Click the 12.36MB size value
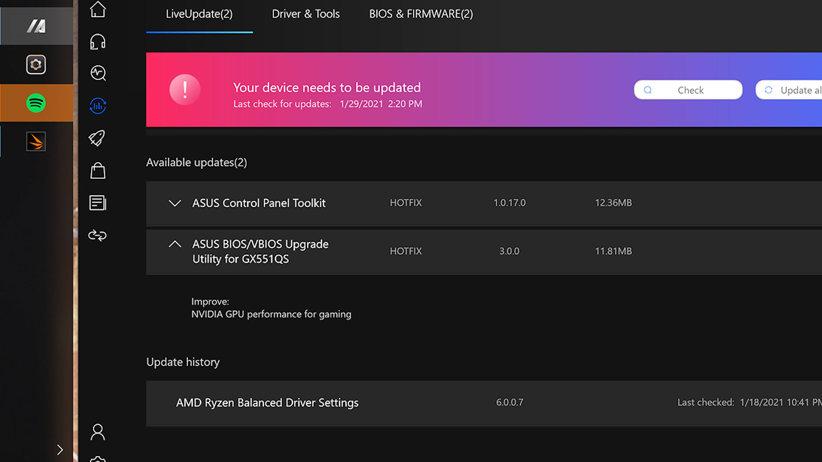Screen dimensions: 822x462 click(x=614, y=203)
